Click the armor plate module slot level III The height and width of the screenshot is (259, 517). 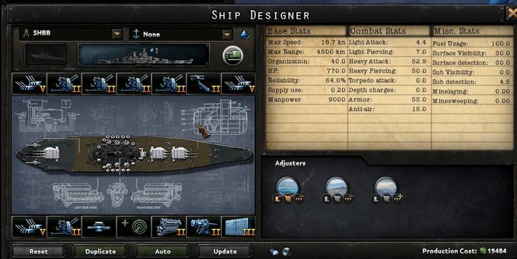238,226
